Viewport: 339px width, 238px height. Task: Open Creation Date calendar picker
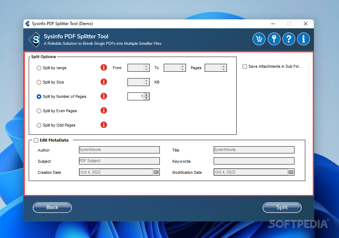156,172
